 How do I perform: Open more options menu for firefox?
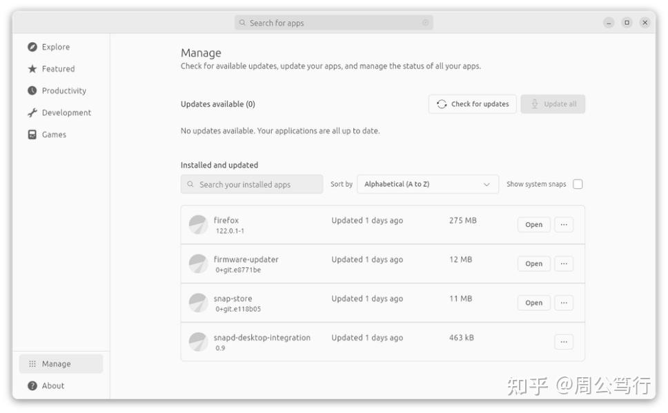tap(564, 225)
